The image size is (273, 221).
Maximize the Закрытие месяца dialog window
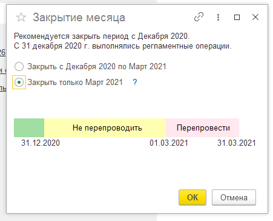tap(237, 17)
